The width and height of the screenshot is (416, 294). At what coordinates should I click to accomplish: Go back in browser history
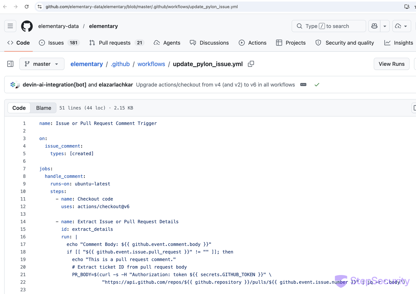pos(5,7)
